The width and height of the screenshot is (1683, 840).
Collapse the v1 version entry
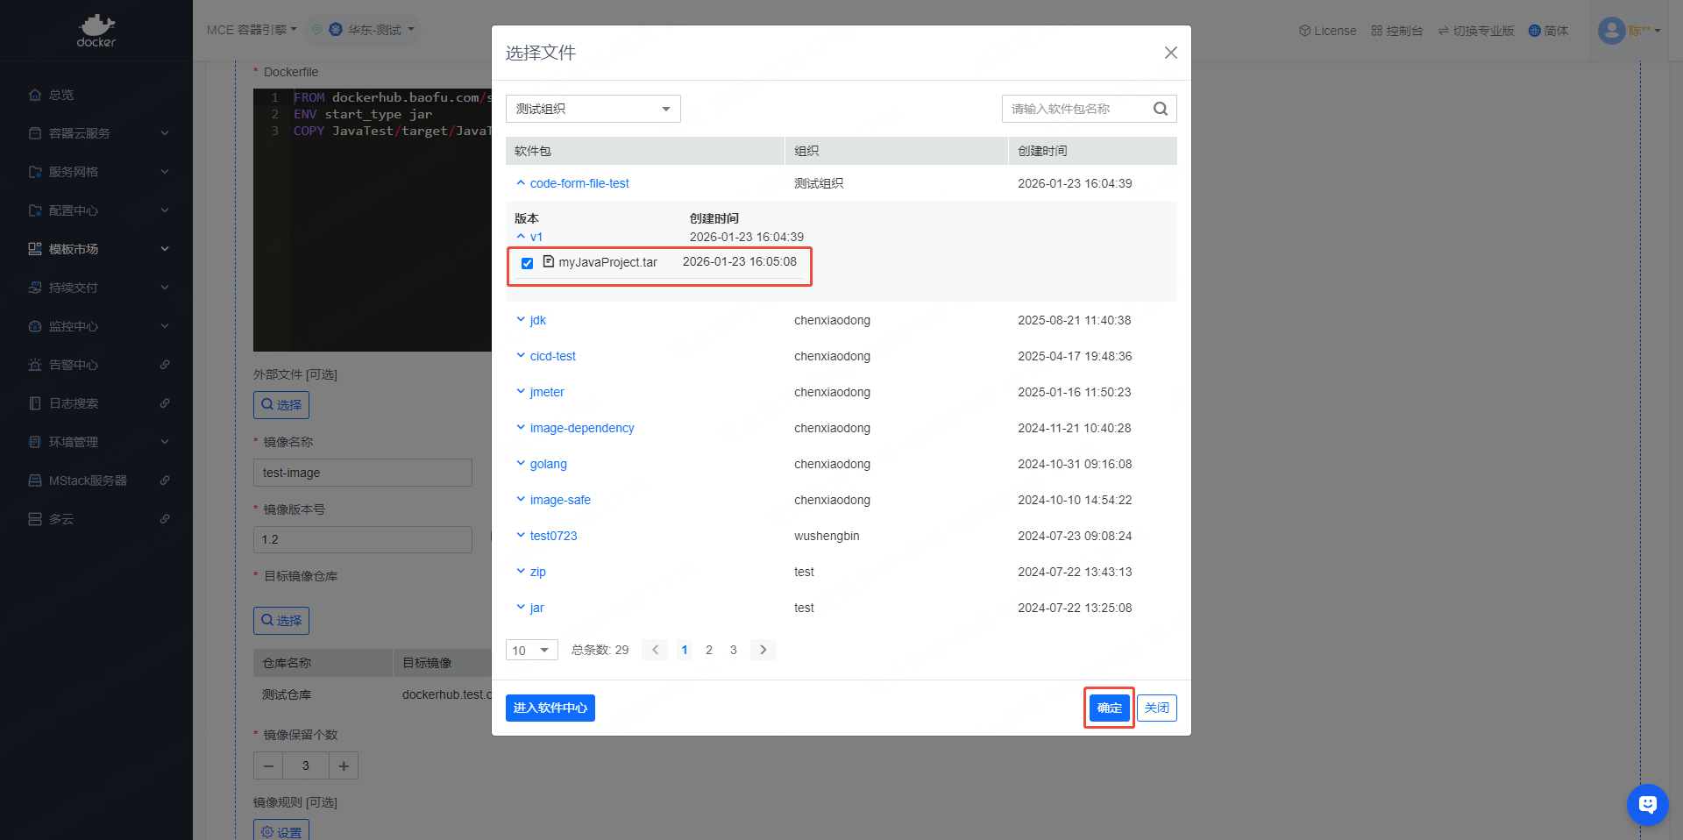[521, 237]
